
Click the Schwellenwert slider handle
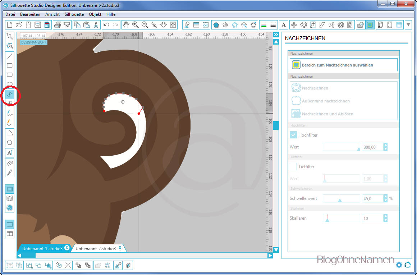click(340, 200)
